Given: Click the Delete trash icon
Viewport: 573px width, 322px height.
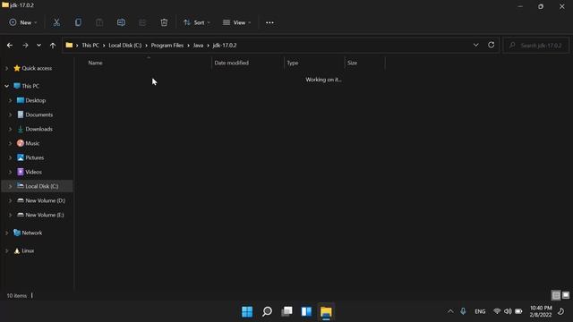Looking at the screenshot, I should click(164, 22).
